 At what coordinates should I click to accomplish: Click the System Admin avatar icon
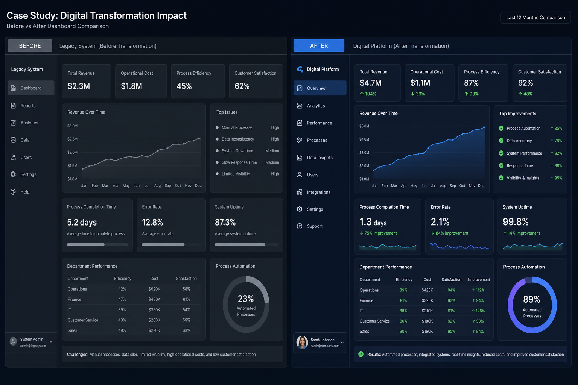(x=13, y=341)
